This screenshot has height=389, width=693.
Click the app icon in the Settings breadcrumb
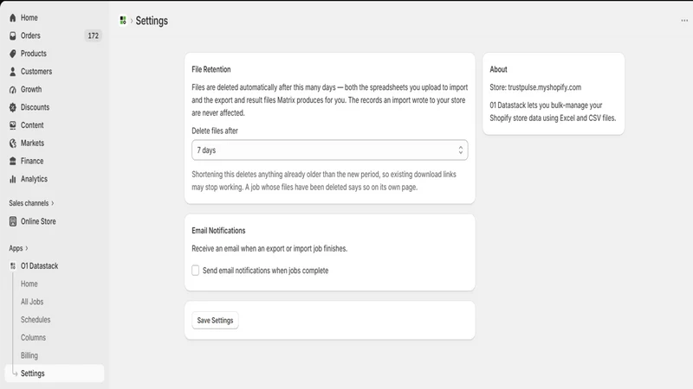pyautogui.click(x=123, y=20)
